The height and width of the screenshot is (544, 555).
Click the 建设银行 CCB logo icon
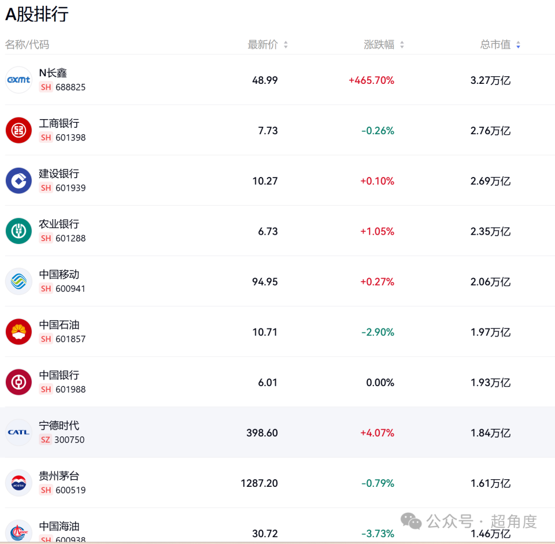point(18,180)
